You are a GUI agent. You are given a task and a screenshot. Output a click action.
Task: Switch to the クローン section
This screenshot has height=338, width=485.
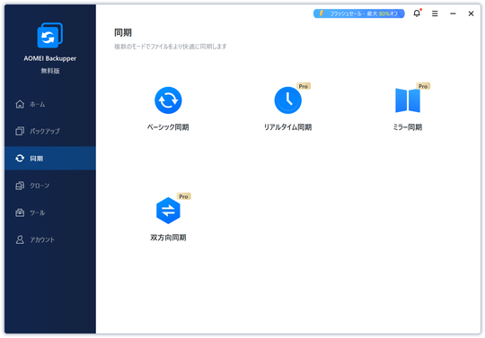(x=50, y=186)
